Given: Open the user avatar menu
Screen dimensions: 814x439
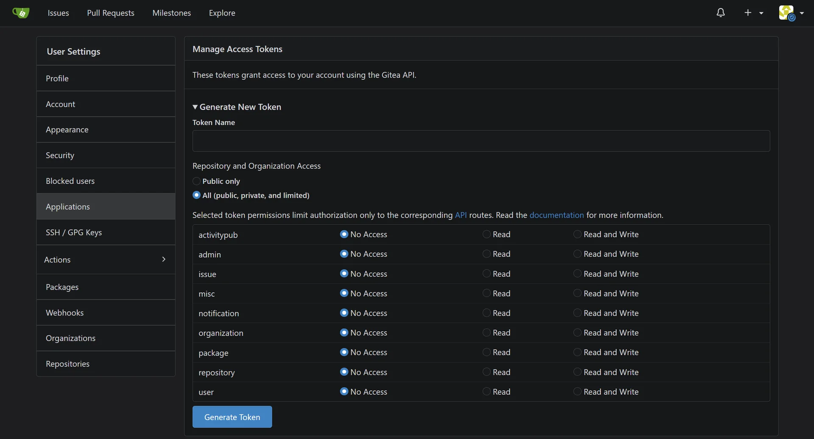Looking at the screenshot, I should tap(791, 13).
